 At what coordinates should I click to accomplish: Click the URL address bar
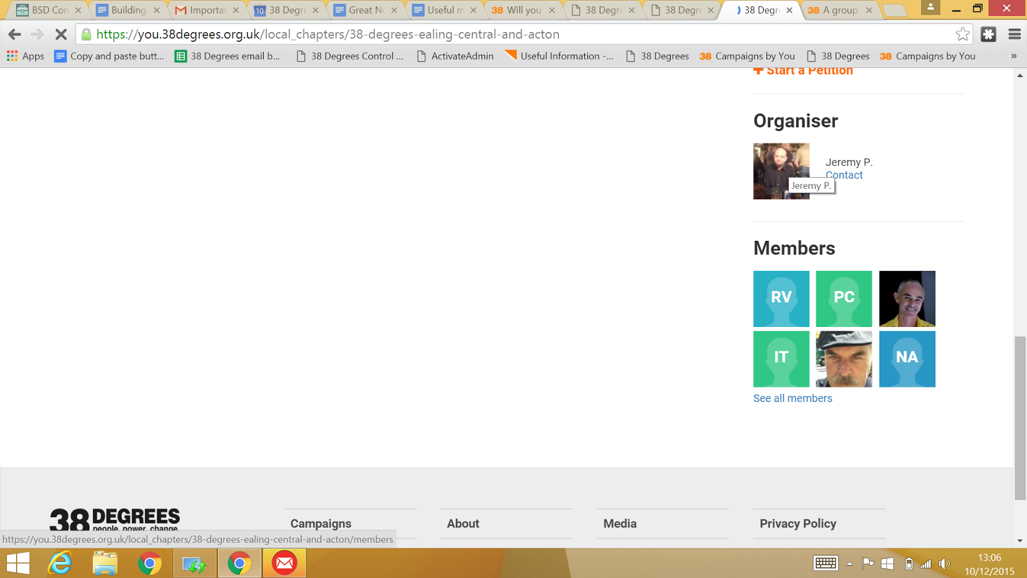pos(513,34)
